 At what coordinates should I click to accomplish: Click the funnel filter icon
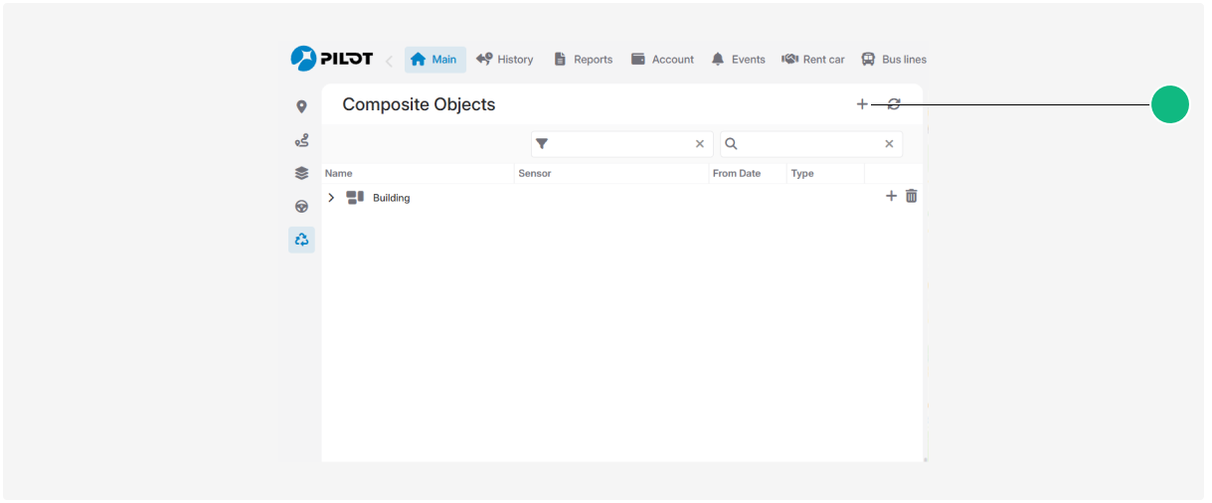pos(542,144)
